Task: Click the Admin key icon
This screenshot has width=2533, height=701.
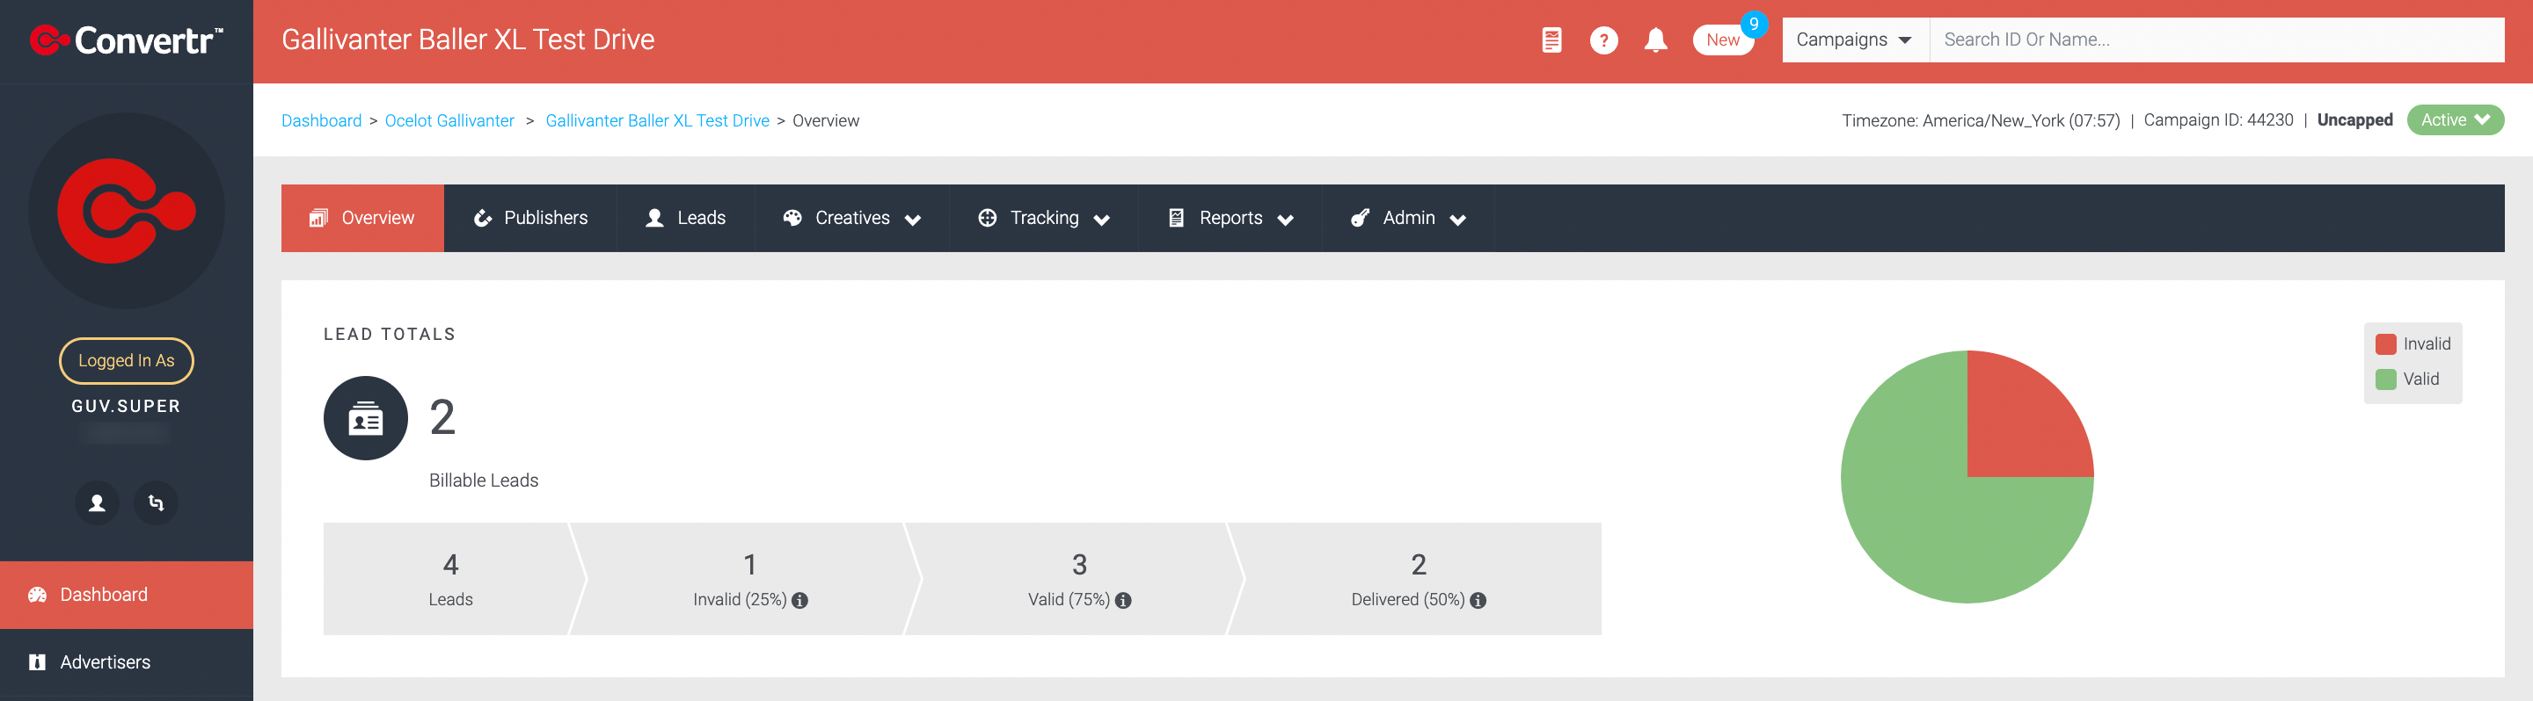Action: point(1360,218)
